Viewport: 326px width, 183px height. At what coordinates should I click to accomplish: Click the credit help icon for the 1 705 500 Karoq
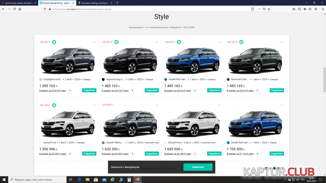click(257, 154)
